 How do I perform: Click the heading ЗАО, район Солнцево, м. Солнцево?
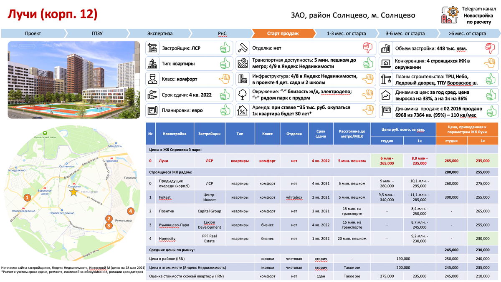click(x=353, y=15)
